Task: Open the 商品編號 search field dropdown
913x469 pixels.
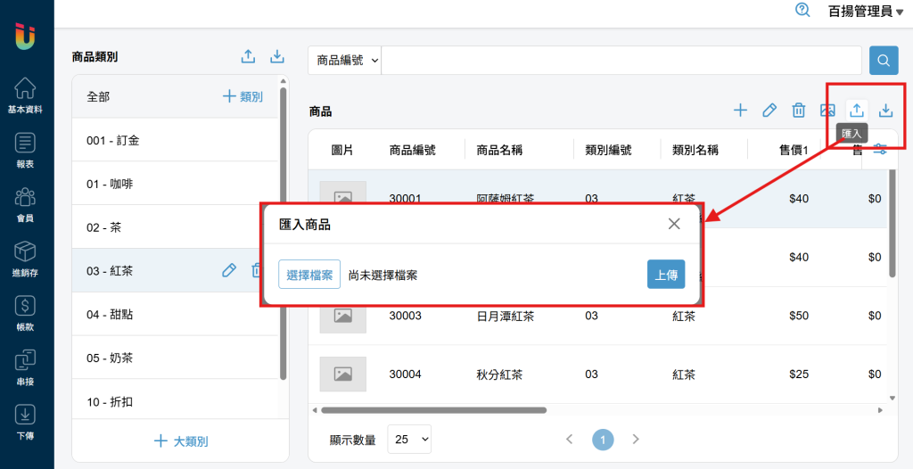Action: pyautogui.click(x=345, y=61)
